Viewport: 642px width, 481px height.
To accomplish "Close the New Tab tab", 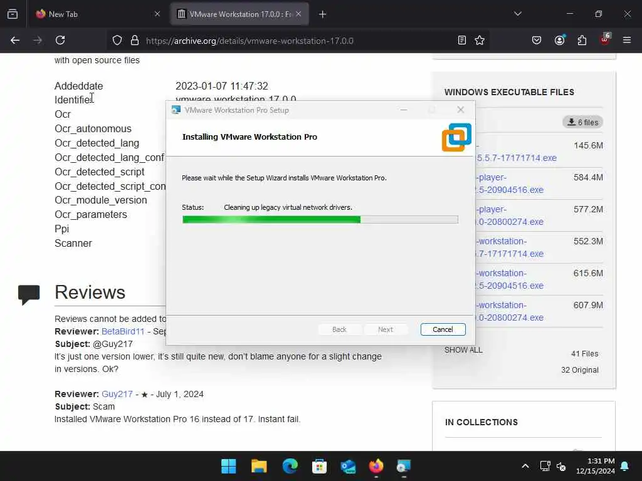I will (x=157, y=14).
